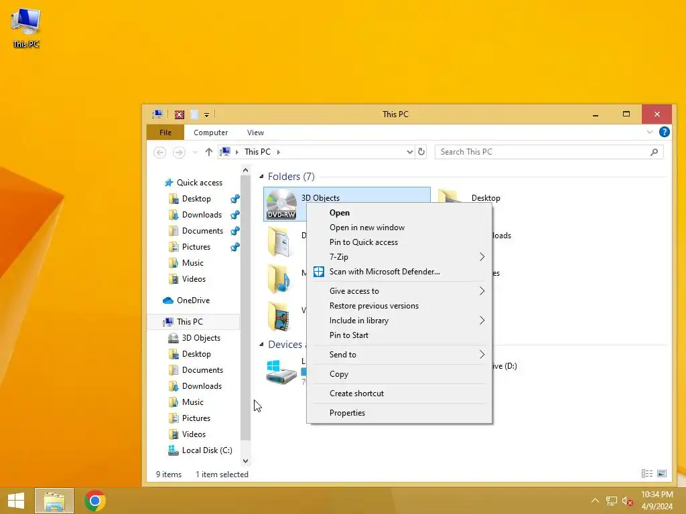Image resolution: width=686 pixels, height=514 pixels.
Task: Launch Google Chrome from taskbar
Action: pos(95,501)
